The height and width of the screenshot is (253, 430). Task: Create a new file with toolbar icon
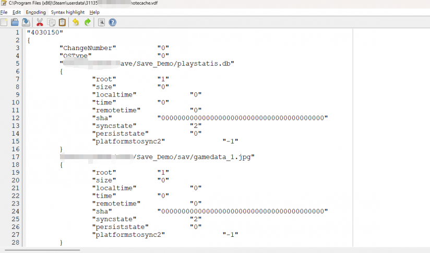click(x=4, y=22)
